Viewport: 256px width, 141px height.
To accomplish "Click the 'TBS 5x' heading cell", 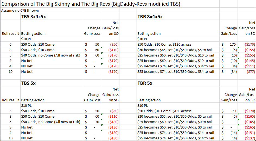I will coord(29,83).
